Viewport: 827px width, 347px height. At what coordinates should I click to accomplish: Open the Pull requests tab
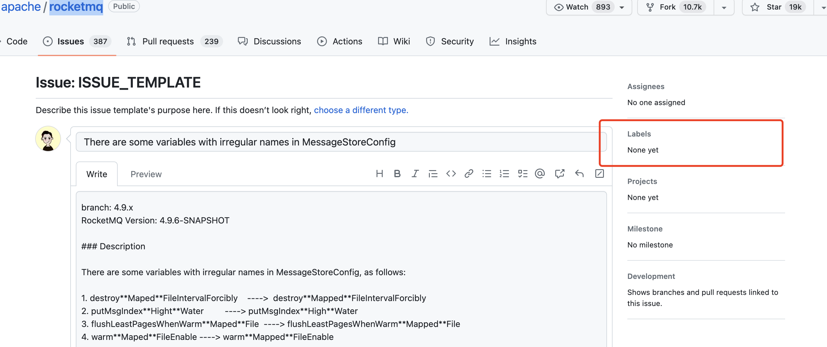click(x=174, y=41)
